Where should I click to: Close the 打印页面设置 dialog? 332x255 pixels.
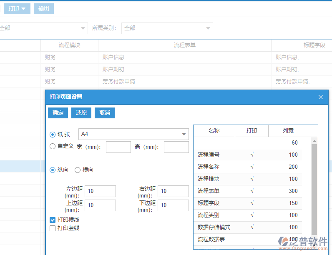[x=321, y=97]
